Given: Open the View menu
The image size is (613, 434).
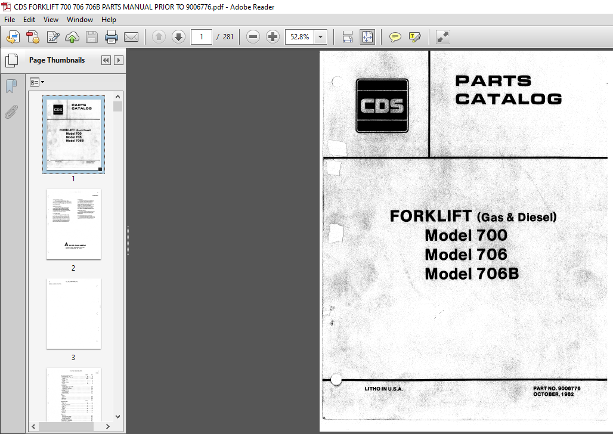Looking at the screenshot, I should point(51,20).
